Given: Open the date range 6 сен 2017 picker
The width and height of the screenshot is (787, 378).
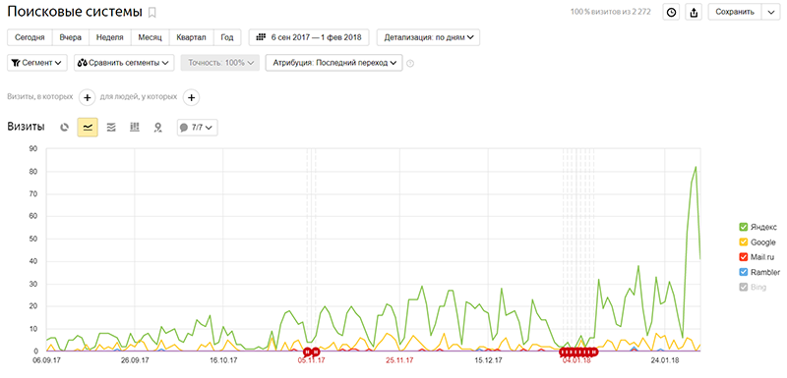Looking at the screenshot, I should point(309,37).
